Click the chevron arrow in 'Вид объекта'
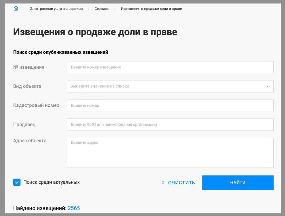This screenshot has width=285, height=216. (x=267, y=86)
